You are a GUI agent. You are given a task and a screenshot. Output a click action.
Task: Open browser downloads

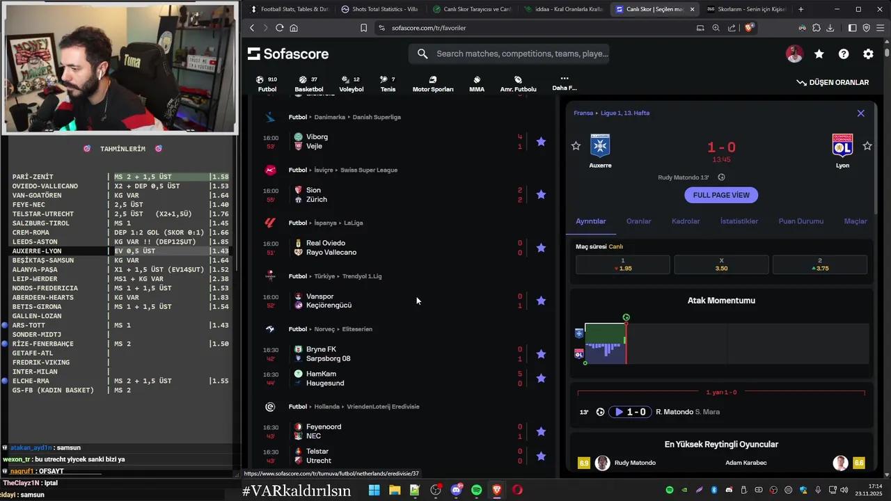pos(830,28)
